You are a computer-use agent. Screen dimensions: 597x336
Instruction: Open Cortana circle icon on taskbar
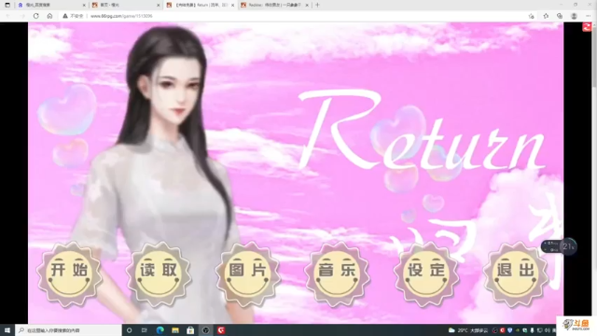130,330
